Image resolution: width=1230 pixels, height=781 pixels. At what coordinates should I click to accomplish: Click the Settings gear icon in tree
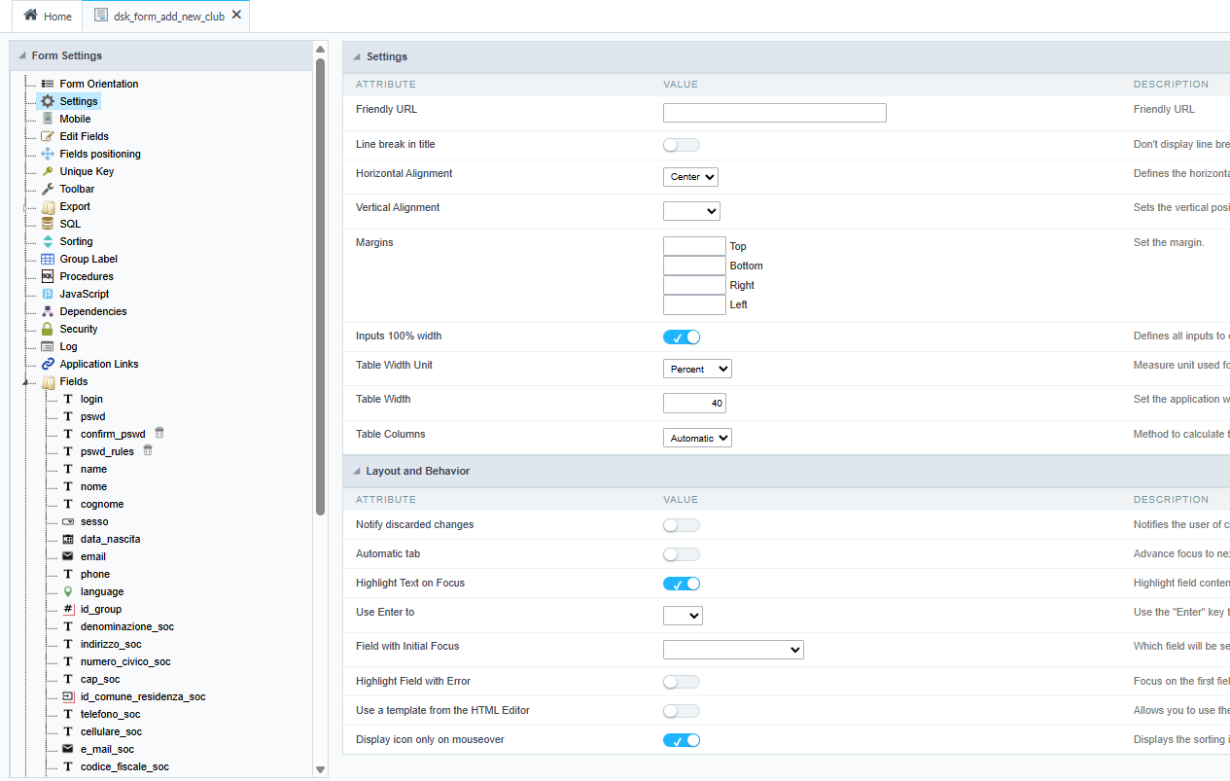[x=48, y=101]
